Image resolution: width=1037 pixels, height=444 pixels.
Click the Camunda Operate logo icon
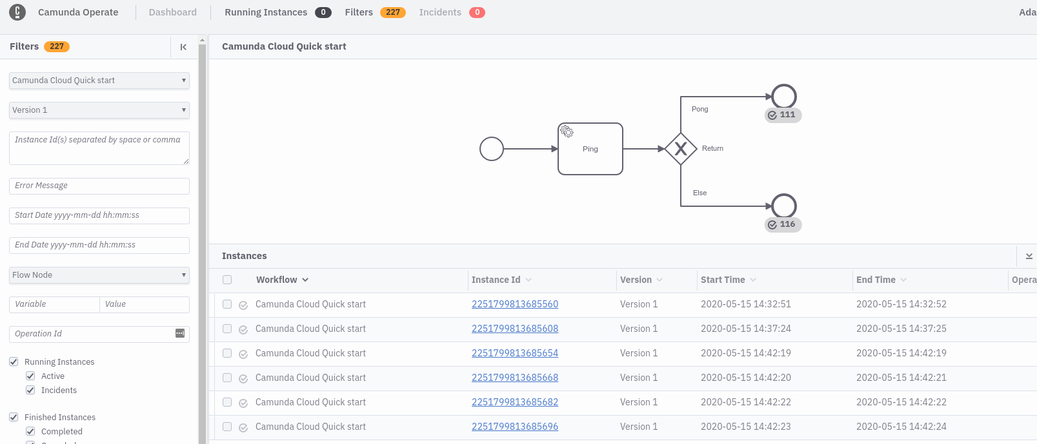[17, 12]
